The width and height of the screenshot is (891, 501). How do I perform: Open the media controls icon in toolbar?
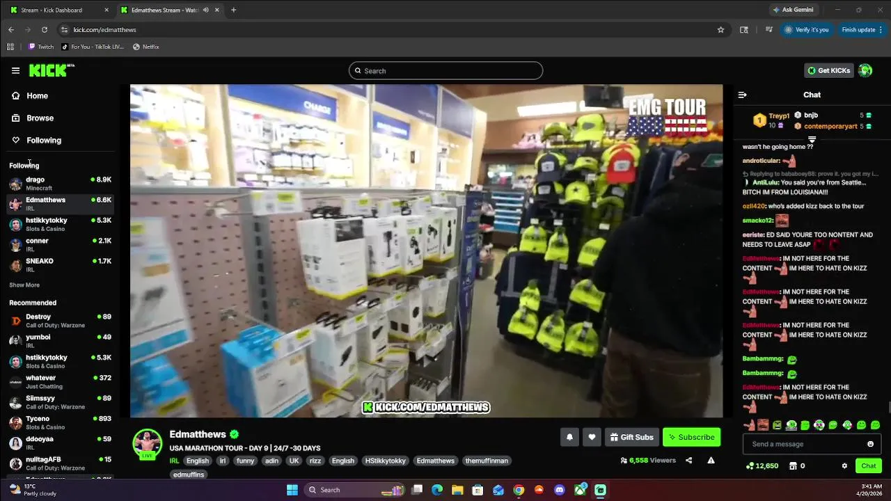[x=769, y=29]
